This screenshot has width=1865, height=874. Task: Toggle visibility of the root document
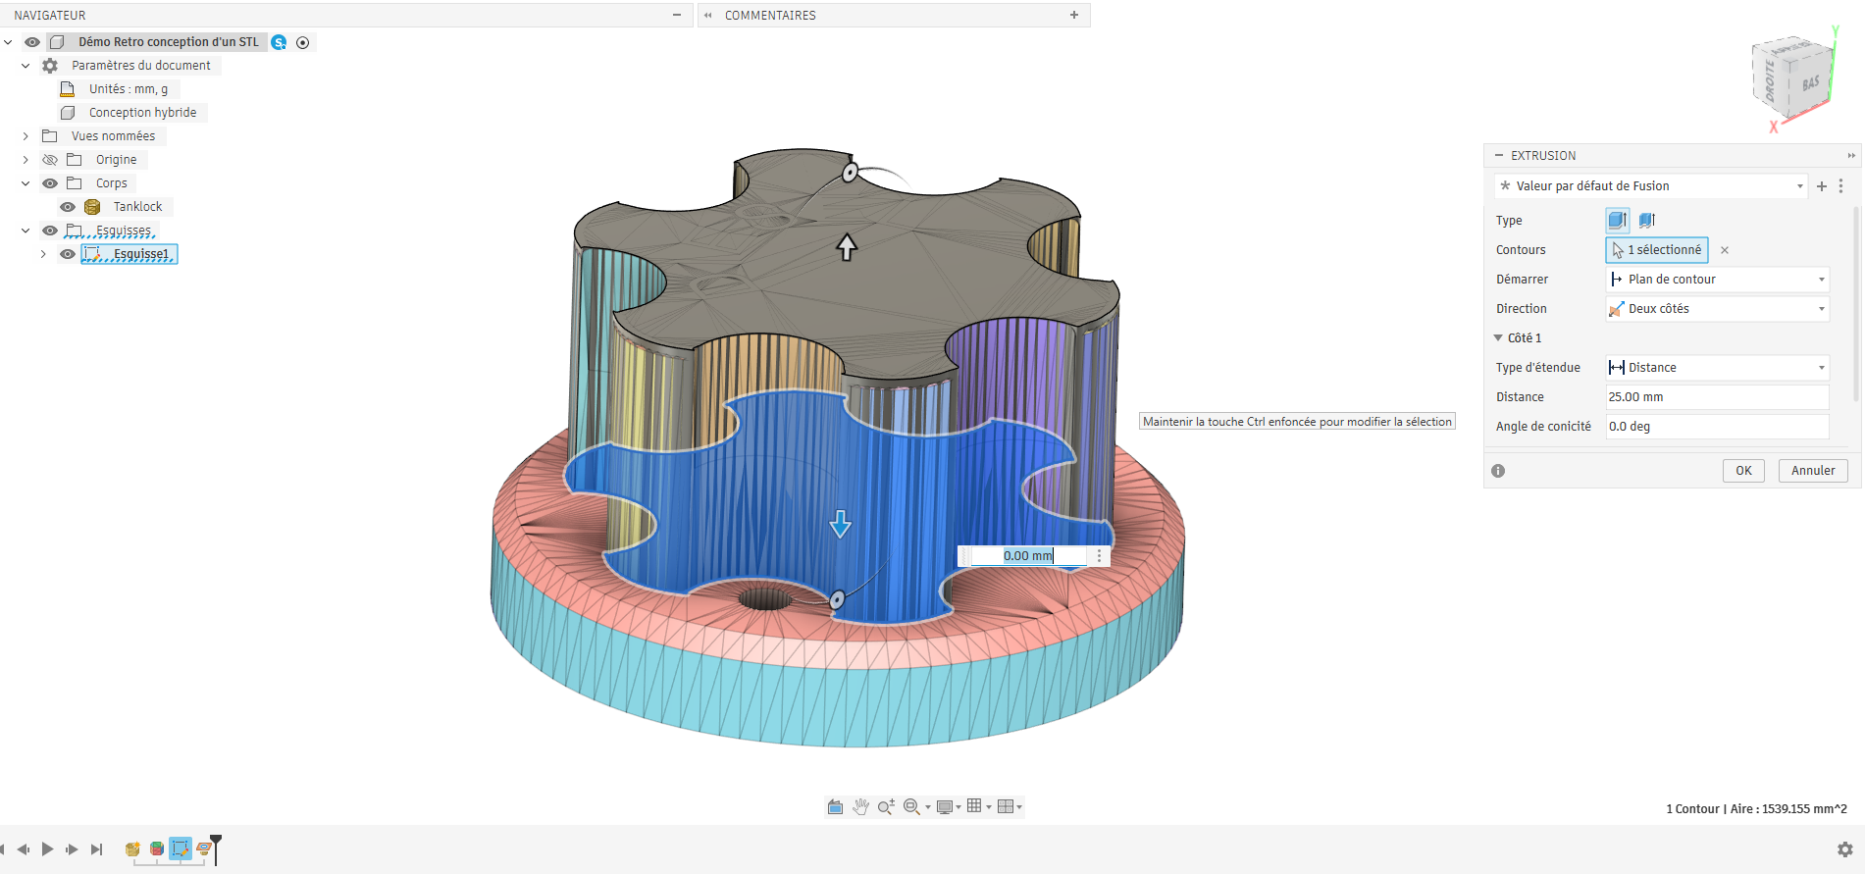32,42
